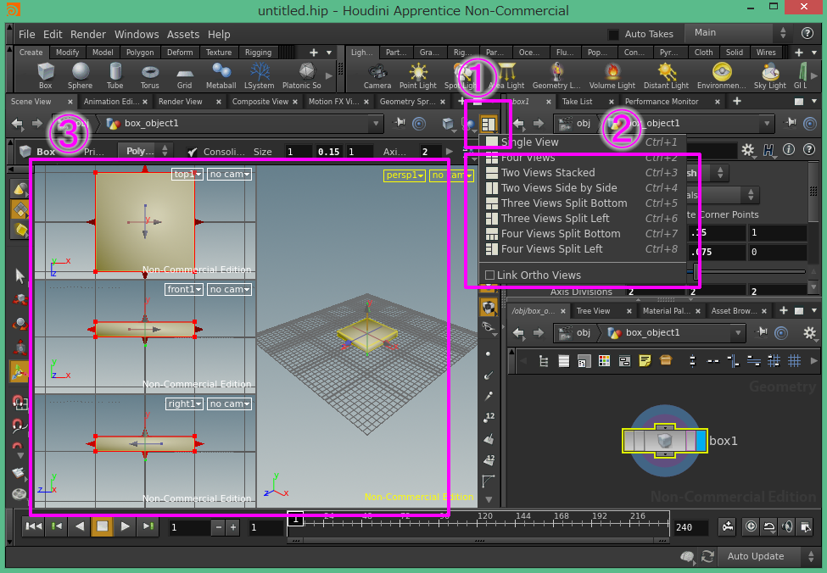This screenshot has width=827, height=573.
Task: Open the Poly primitive type dropdown
Action: pos(144,151)
